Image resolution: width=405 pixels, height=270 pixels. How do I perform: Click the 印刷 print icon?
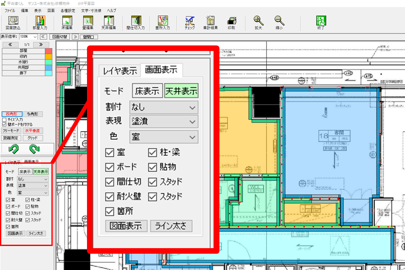(231, 21)
